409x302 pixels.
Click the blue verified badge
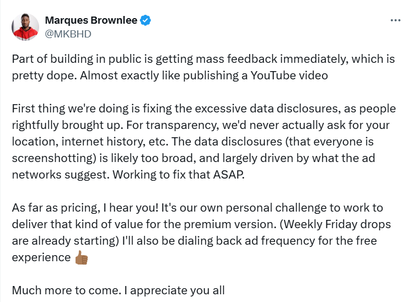pos(146,21)
